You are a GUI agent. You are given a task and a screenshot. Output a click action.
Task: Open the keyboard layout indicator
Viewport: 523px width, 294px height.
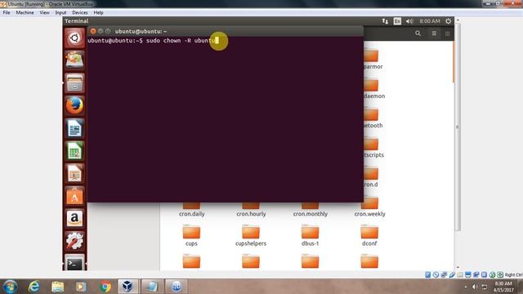pos(397,21)
